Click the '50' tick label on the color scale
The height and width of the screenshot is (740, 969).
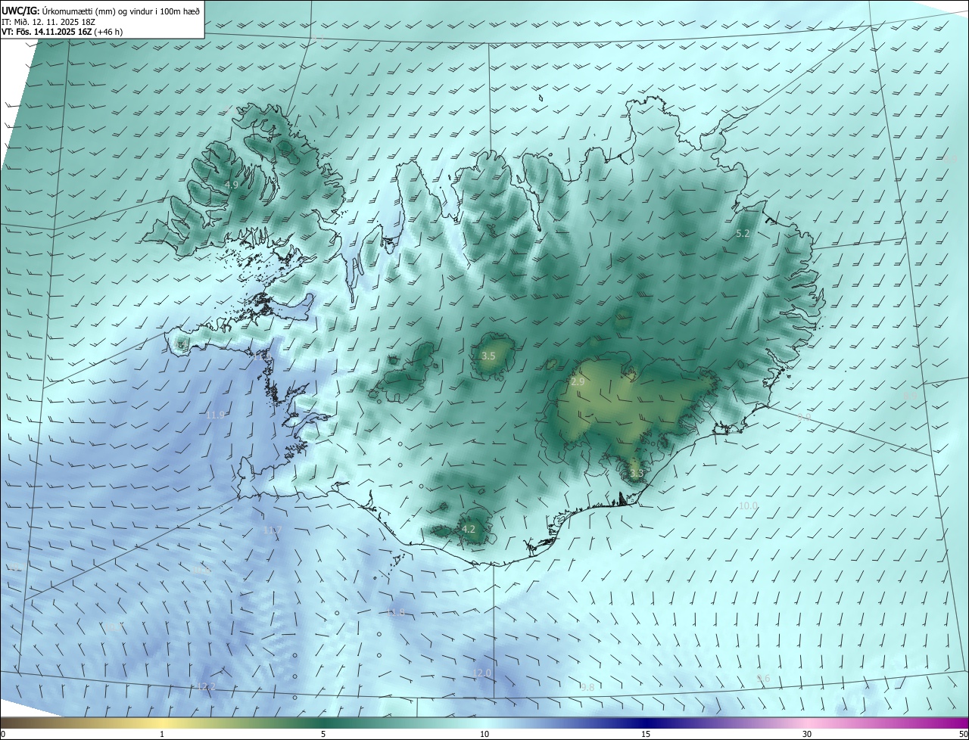click(963, 734)
